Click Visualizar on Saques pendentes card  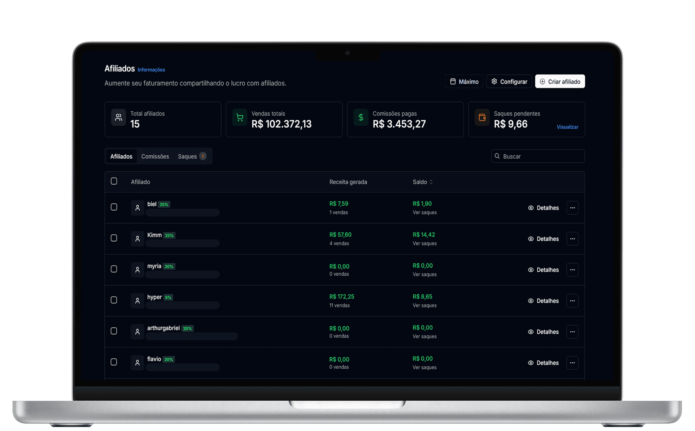point(568,127)
